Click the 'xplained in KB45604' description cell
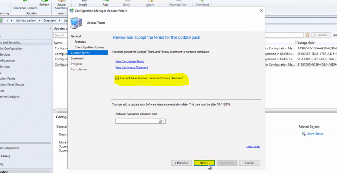The width and height of the screenshot is (337, 173). point(279,54)
